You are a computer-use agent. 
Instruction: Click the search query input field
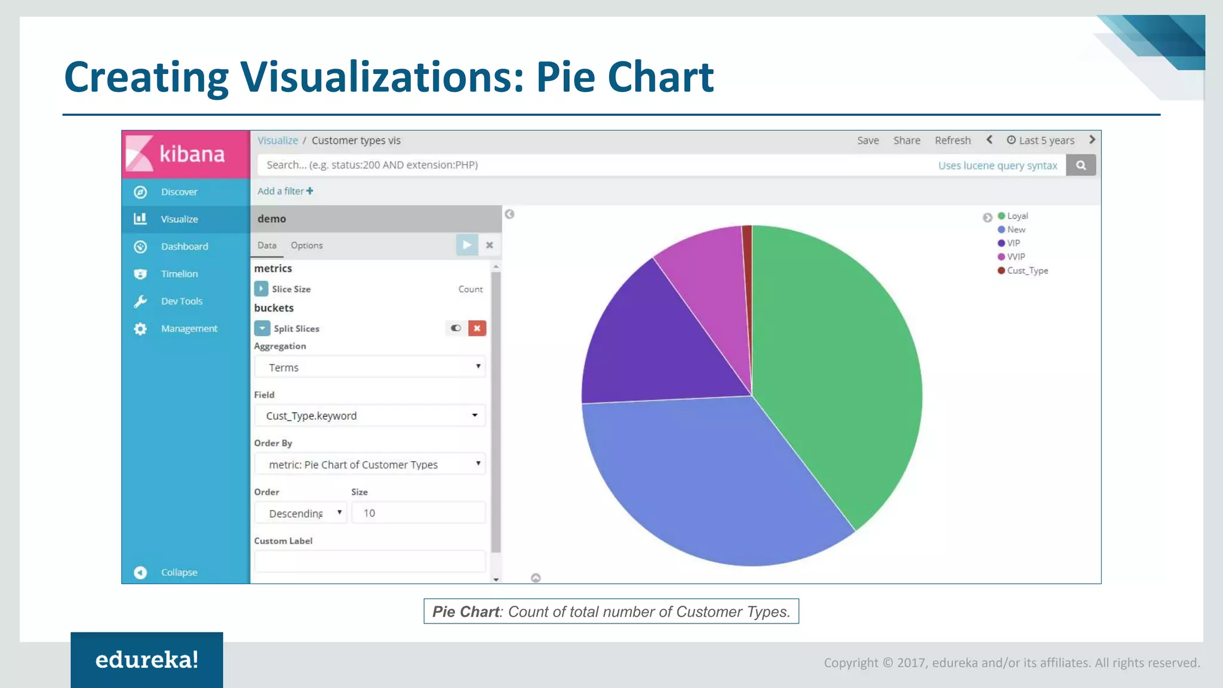(662, 165)
